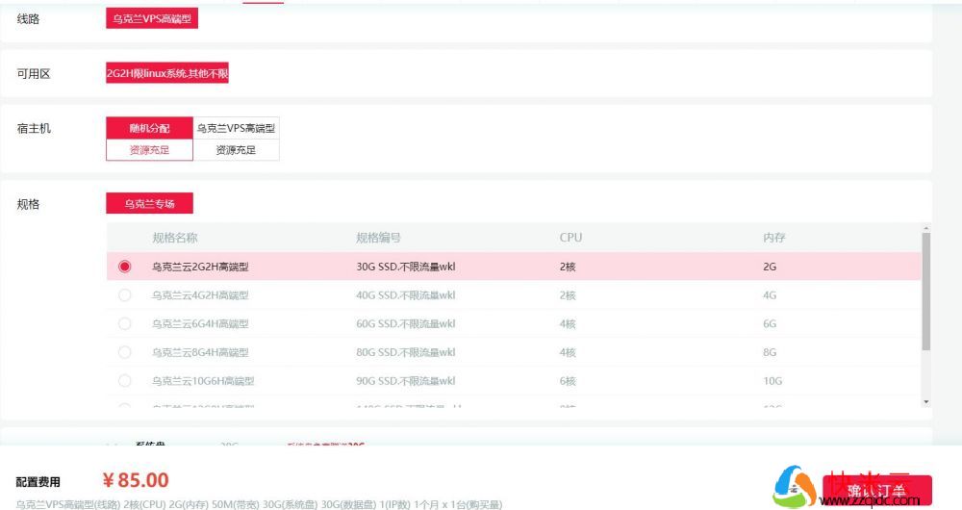Click the ¥85.00 price total
The height and width of the screenshot is (510, 962).
tap(136, 480)
